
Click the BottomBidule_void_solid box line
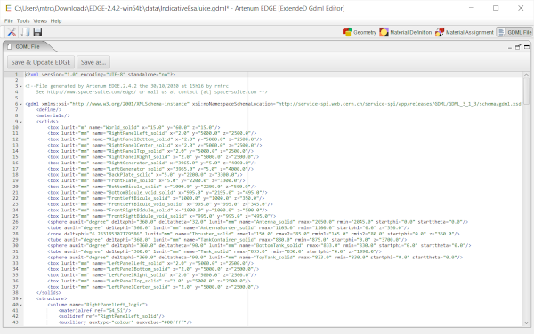[158, 192]
